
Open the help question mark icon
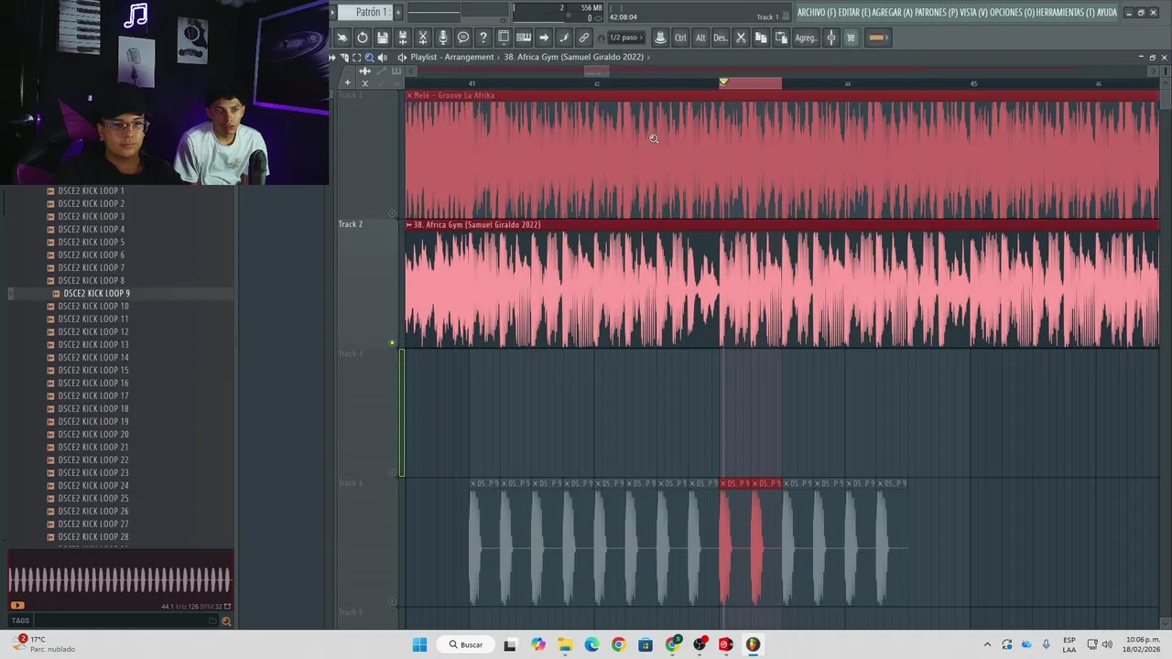[483, 38]
